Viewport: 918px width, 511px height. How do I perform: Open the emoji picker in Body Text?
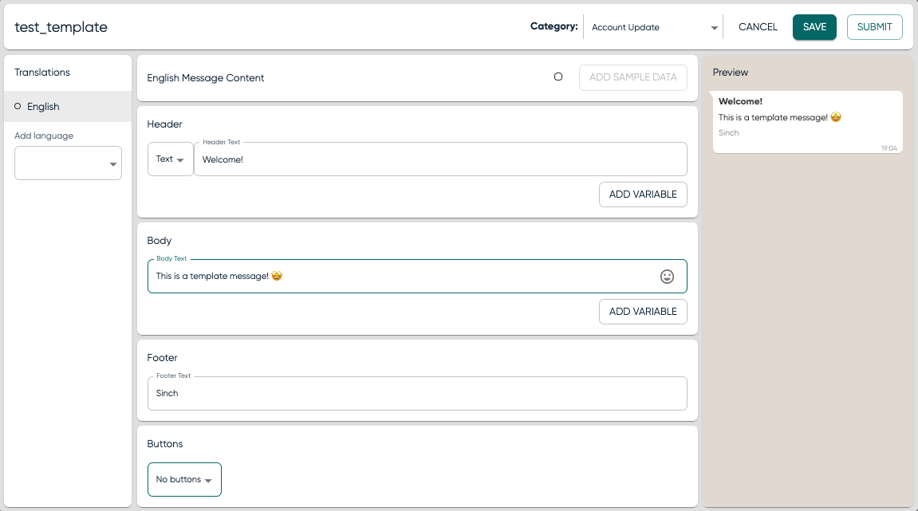point(667,277)
